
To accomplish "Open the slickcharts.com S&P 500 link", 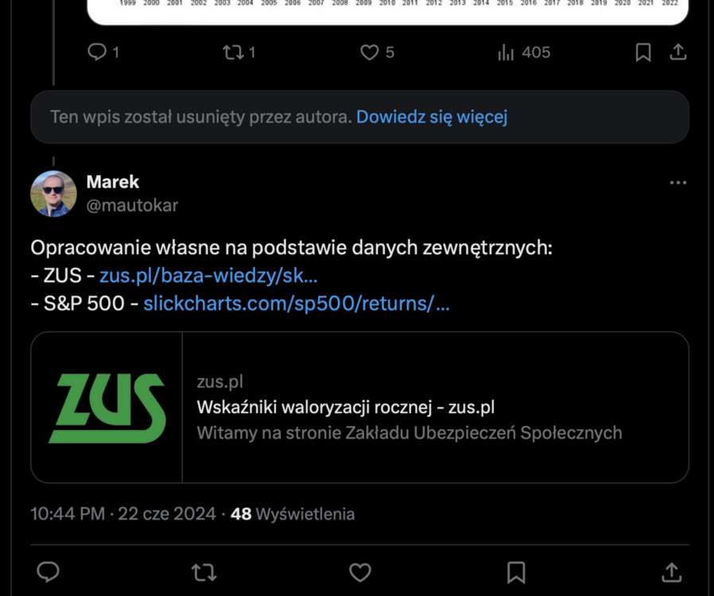I will click(x=296, y=303).
